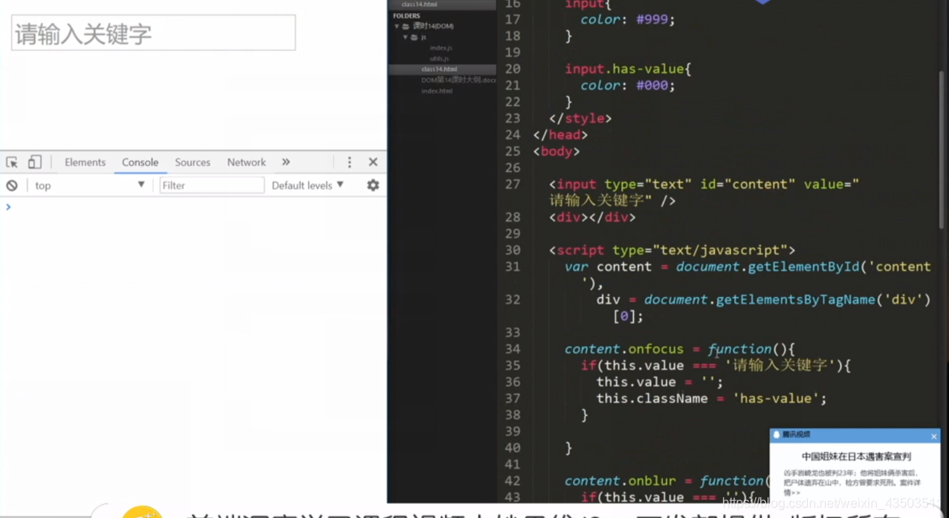Viewport: 949px width, 518px height.
Task: Click 'getElementsByTagName' on line 32
Action: point(795,299)
